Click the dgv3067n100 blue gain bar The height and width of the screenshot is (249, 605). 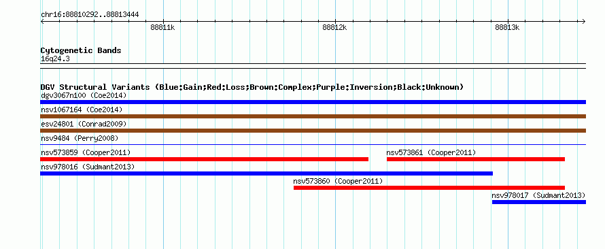pyautogui.click(x=313, y=102)
